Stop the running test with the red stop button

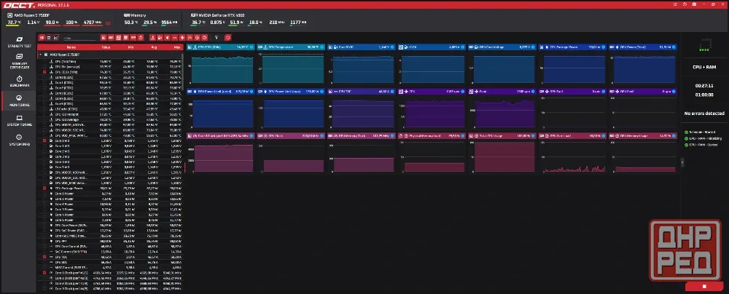[x=704, y=287]
